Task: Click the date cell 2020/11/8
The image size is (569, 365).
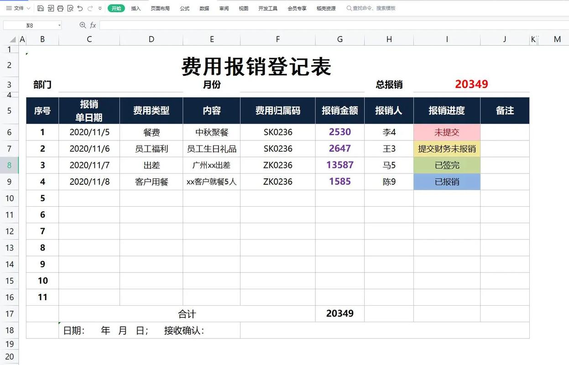Action: [89, 182]
